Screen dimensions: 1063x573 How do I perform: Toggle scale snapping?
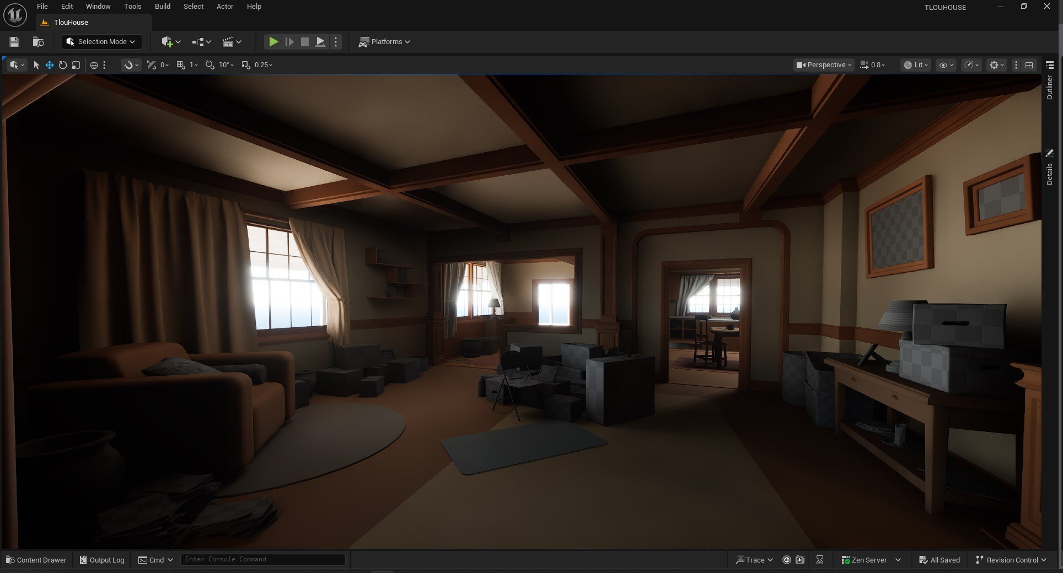tap(246, 65)
